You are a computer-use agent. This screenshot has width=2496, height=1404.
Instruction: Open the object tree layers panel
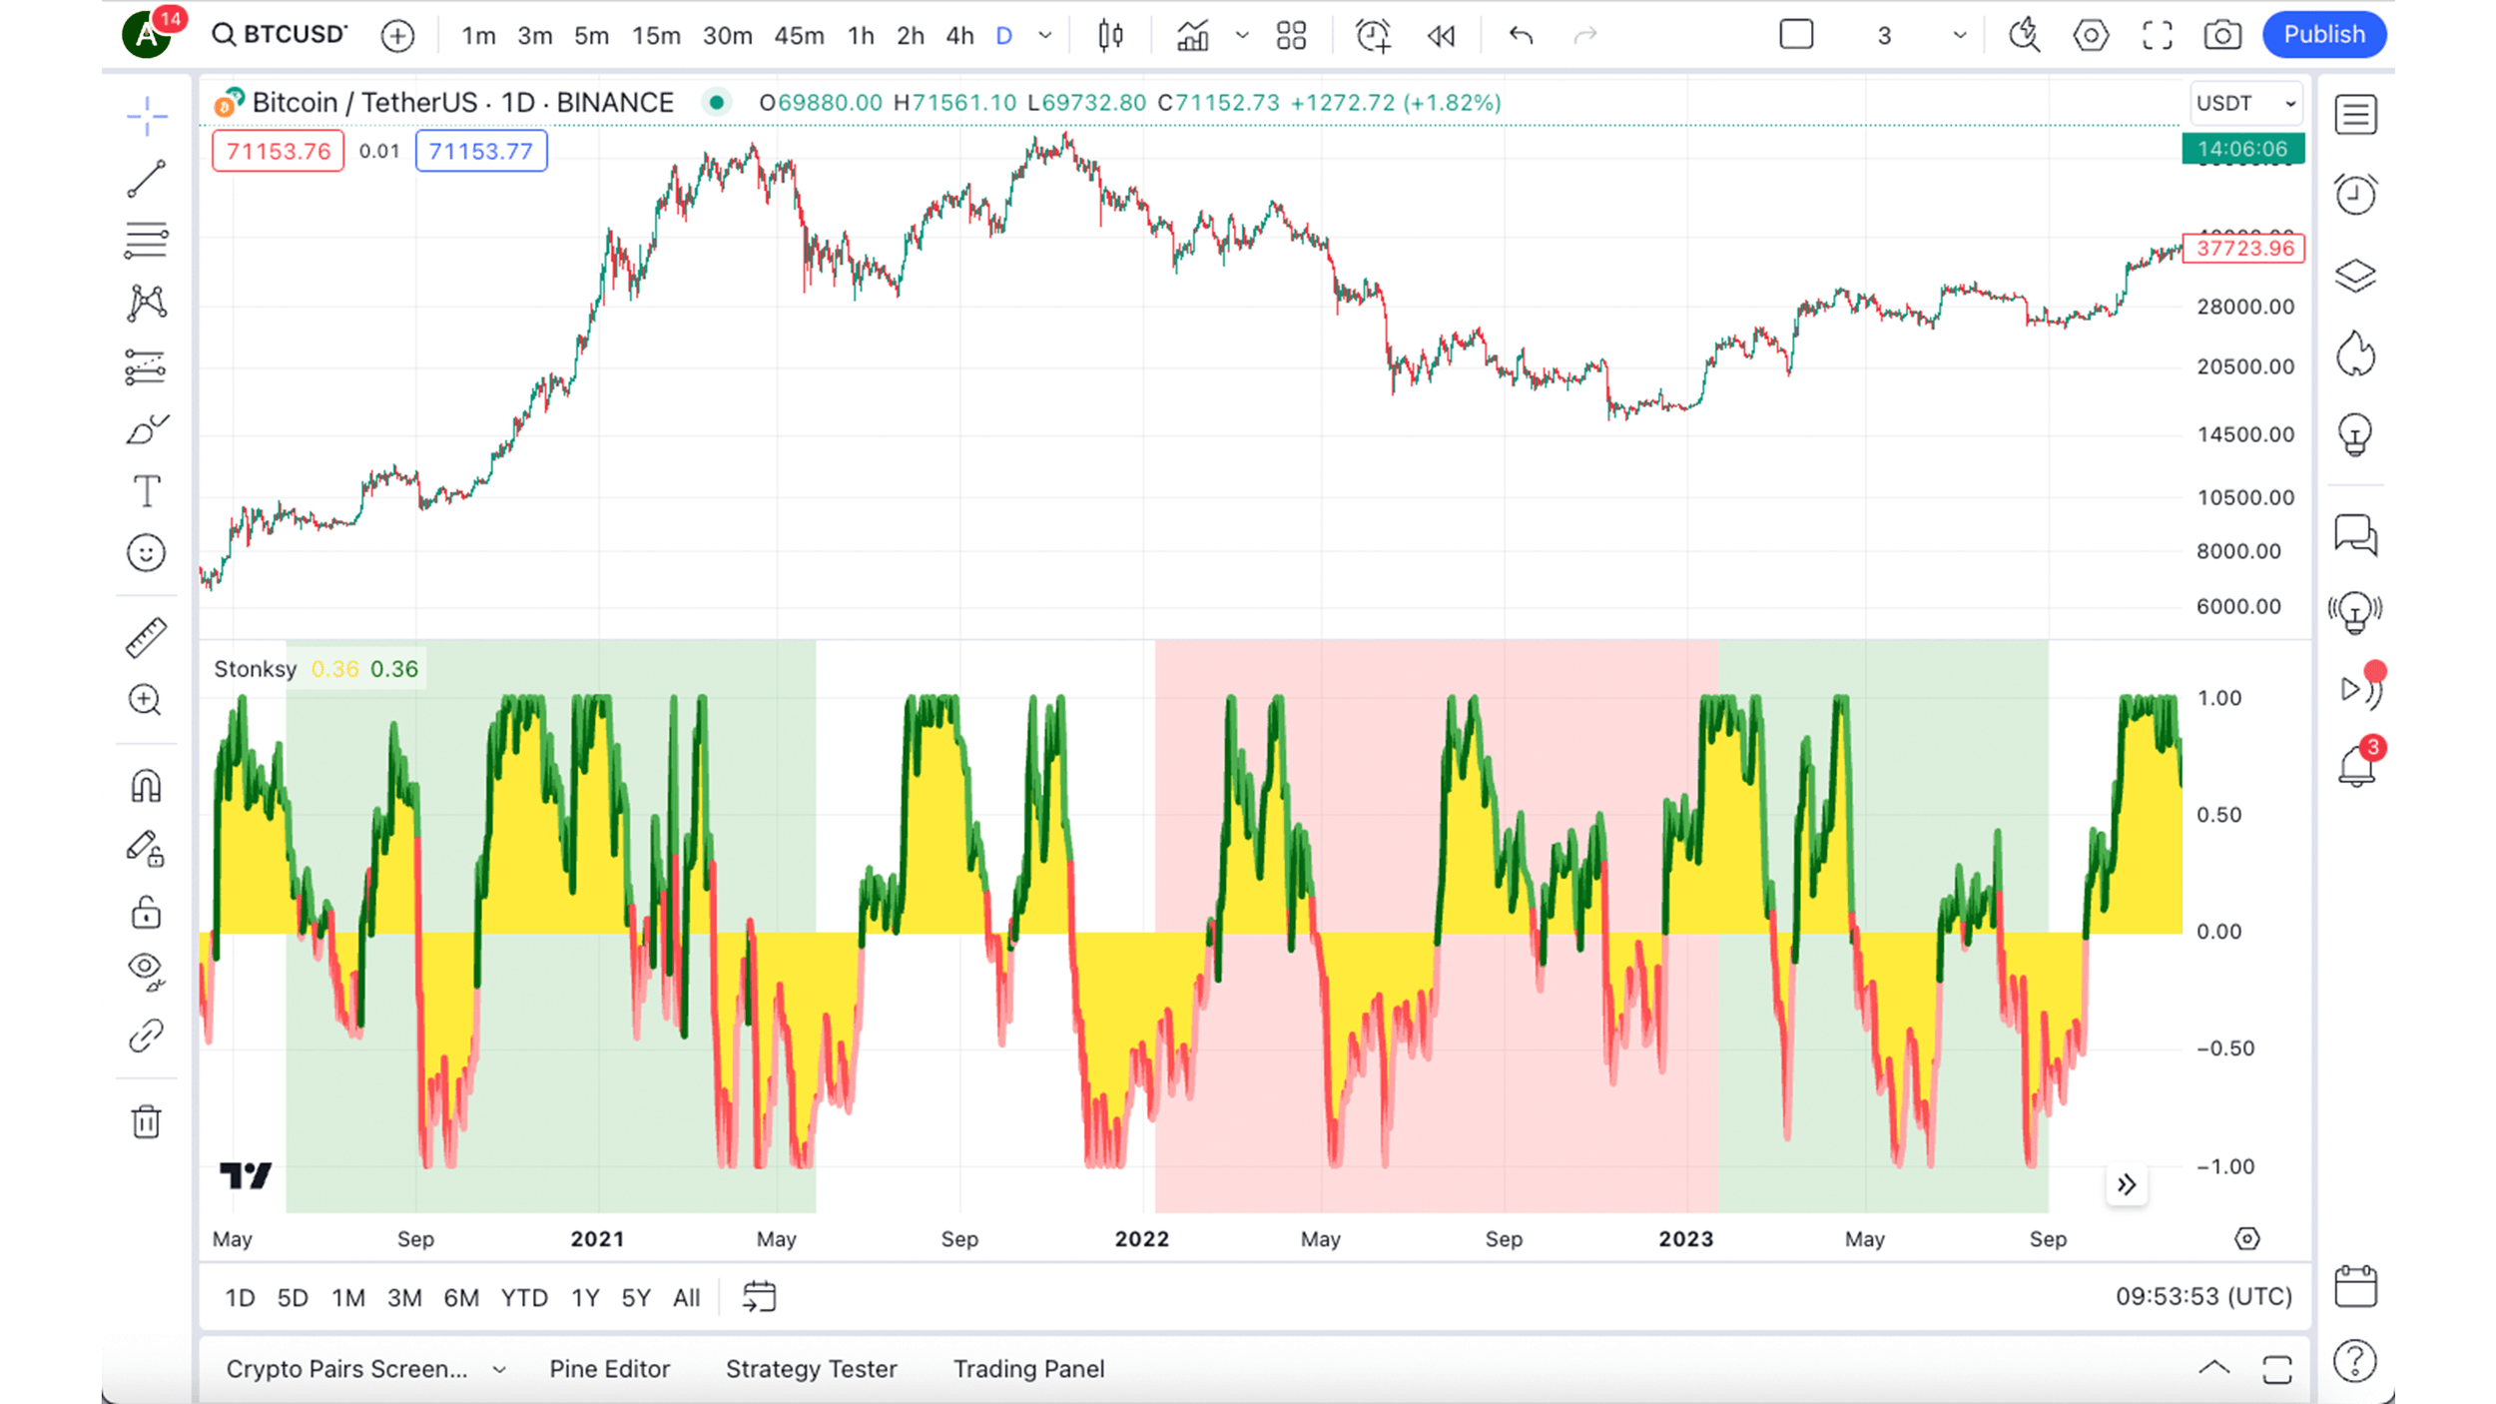2356,275
